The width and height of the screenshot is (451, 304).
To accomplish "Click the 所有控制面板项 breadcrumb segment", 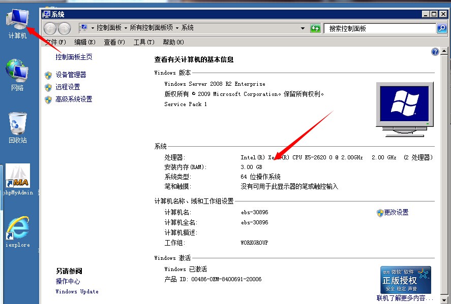I will [x=152, y=28].
